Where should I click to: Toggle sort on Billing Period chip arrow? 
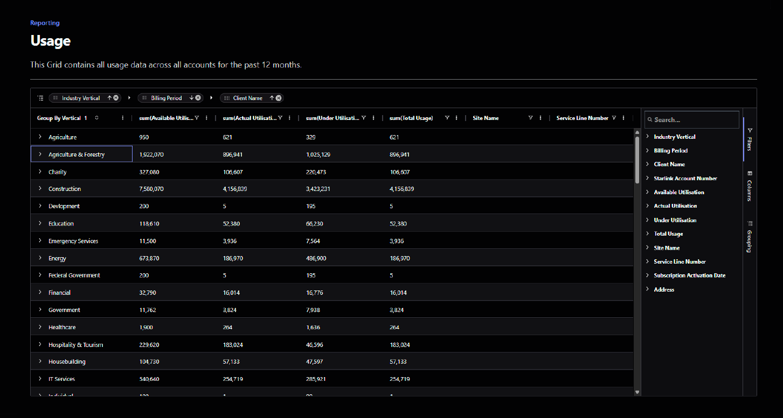191,98
